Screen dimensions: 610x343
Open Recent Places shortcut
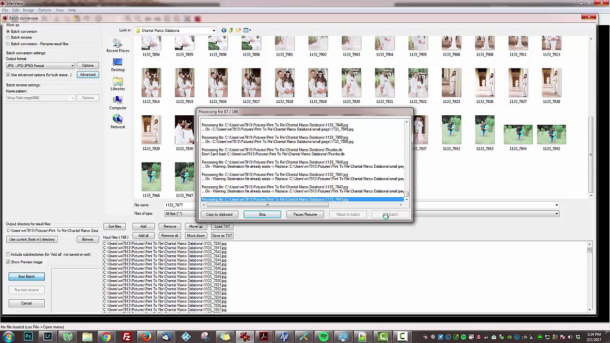[x=118, y=46]
